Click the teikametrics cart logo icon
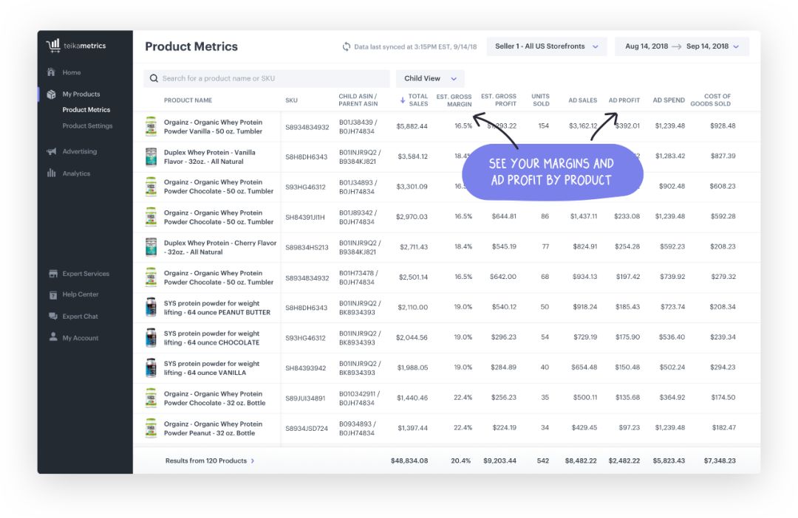The width and height of the screenshot is (798, 518). pos(53,46)
